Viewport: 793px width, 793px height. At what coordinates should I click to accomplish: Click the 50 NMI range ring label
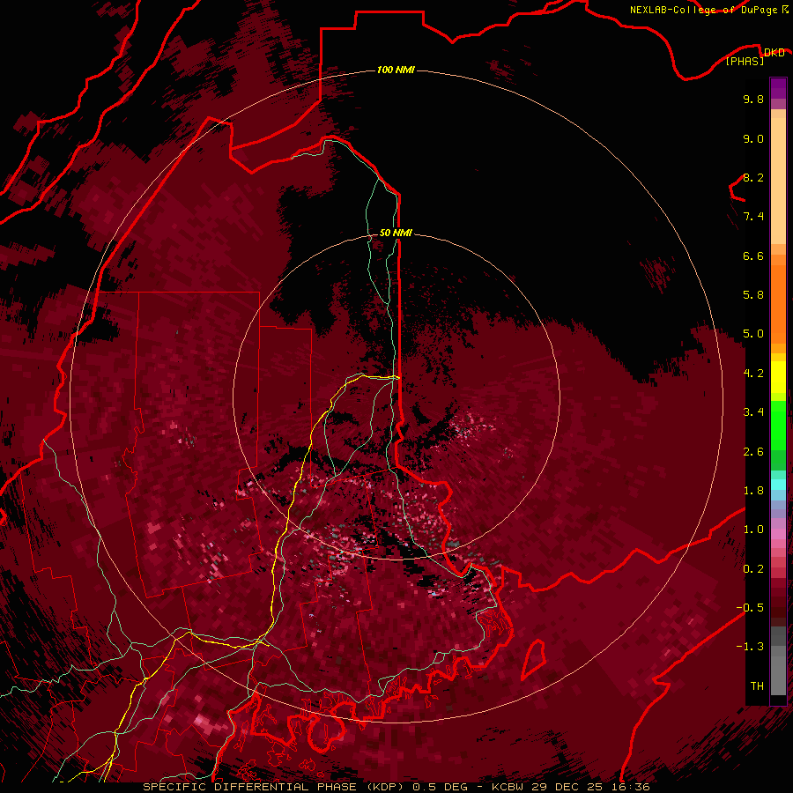coord(396,233)
